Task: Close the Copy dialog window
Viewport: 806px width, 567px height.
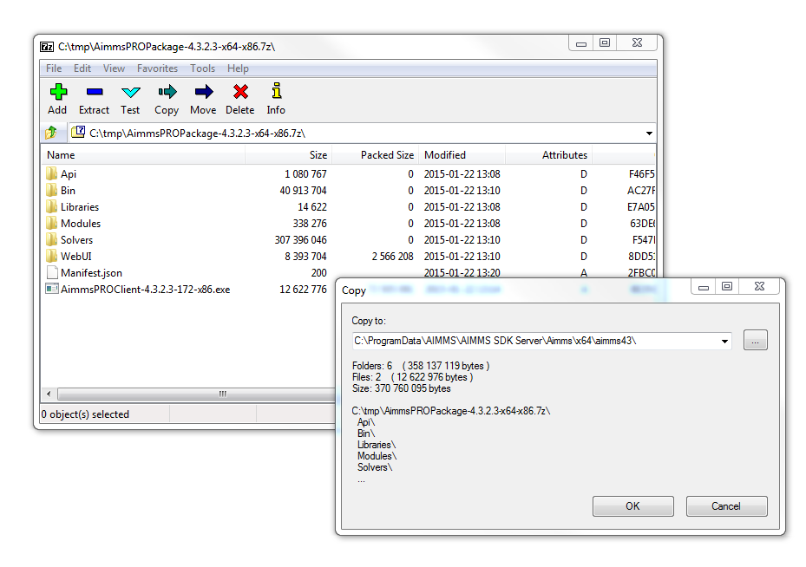Action: point(759,287)
